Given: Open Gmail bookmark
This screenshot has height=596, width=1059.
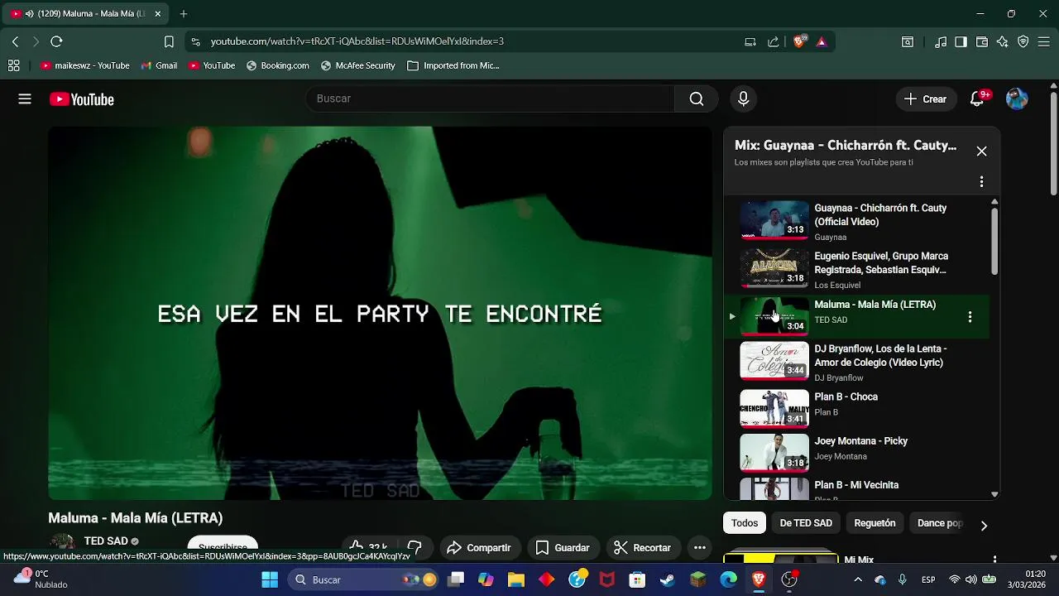Looking at the screenshot, I should click(159, 65).
